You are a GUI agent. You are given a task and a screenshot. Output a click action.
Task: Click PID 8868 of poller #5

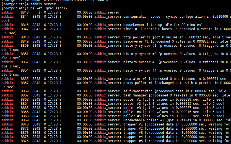[x=25, y=116]
